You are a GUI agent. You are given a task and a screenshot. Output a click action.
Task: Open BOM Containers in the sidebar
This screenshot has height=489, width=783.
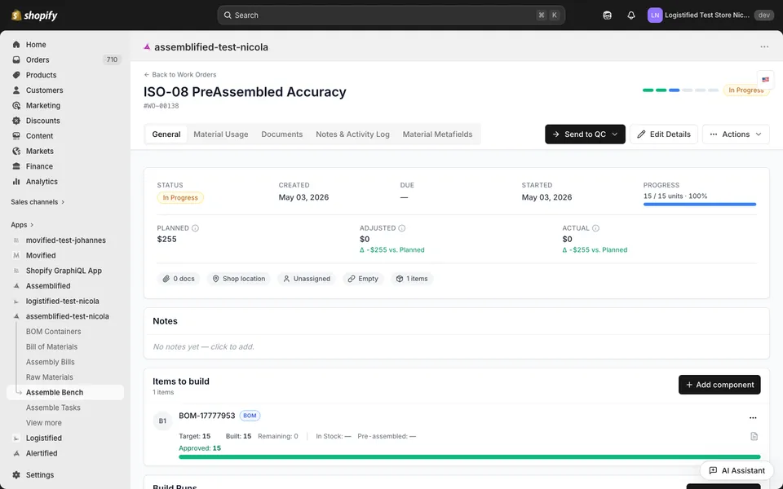54,332
